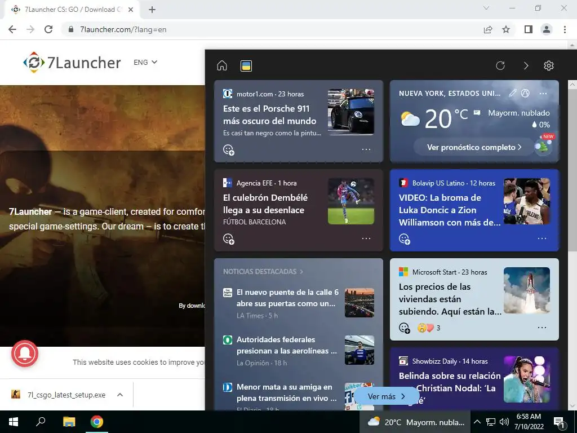The width and height of the screenshot is (577, 433).
Task: Open more options on Luka Doncic card
Action: click(542, 238)
